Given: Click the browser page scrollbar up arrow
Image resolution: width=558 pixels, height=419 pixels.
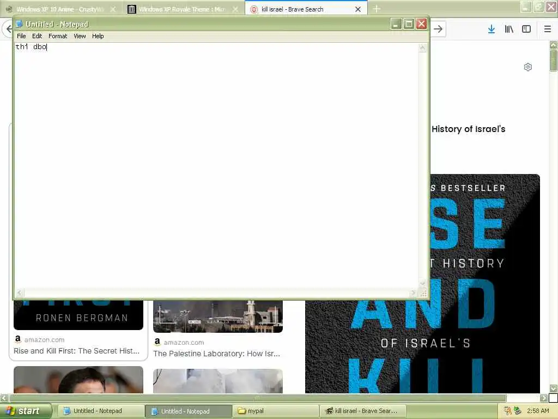Looking at the screenshot, I should coord(554,45).
